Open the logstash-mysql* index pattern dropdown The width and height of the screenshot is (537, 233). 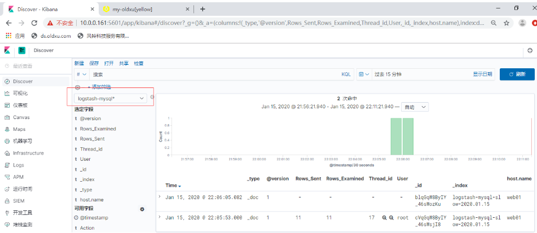(x=111, y=98)
